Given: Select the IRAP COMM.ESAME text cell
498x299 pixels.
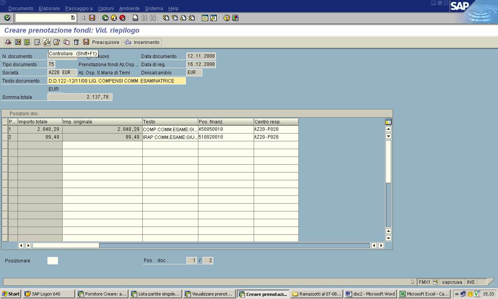Looking at the screenshot, I should click(x=170, y=137).
